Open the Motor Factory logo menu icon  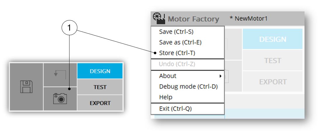pos(159,19)
